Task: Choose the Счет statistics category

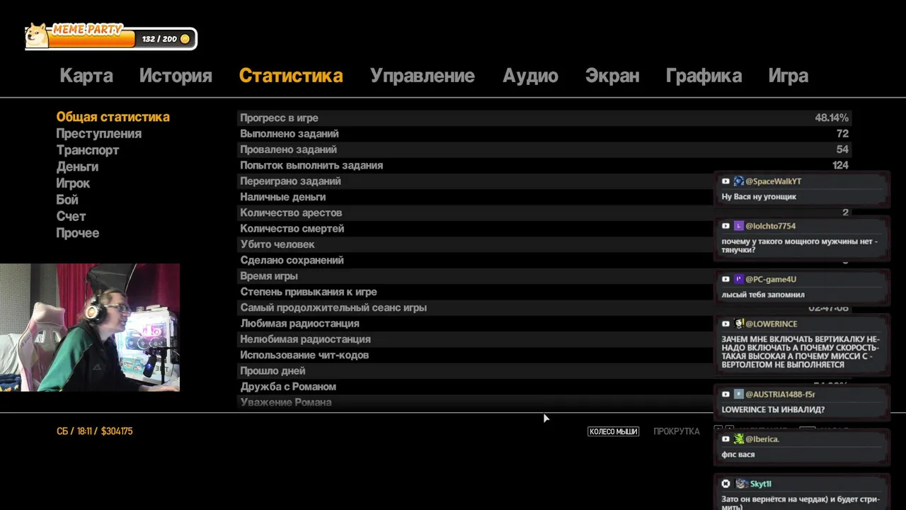Action: (x=71, y=216)
